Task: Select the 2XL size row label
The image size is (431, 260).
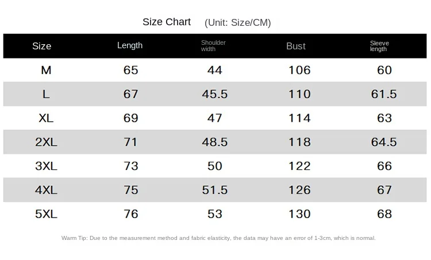Action: coord(46,142)
